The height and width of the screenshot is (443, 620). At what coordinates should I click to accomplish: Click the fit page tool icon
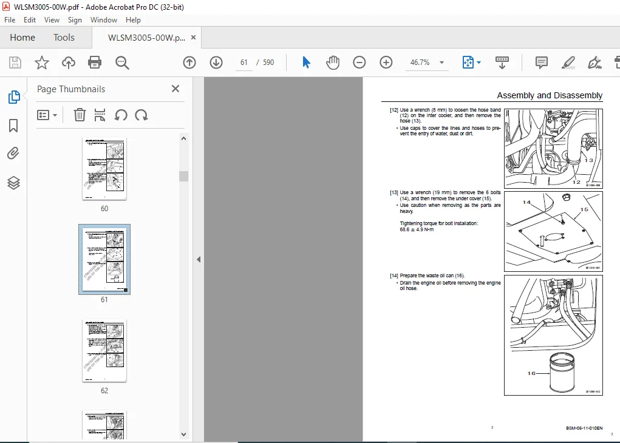(468, 63)
